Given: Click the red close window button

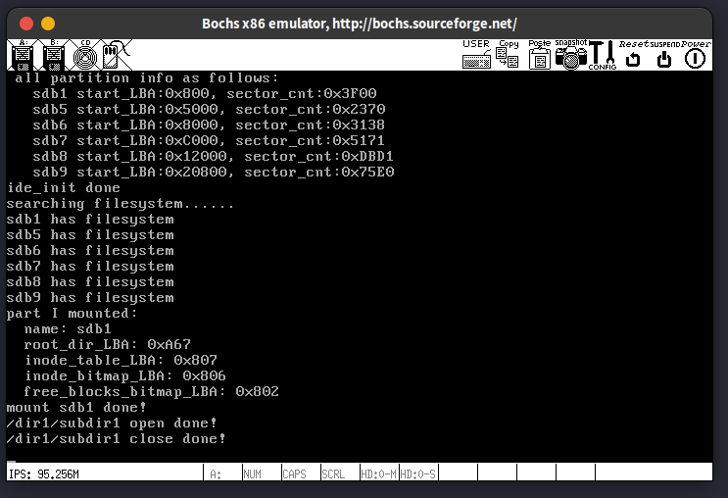Looking at the screenshot, I should 26,24.
